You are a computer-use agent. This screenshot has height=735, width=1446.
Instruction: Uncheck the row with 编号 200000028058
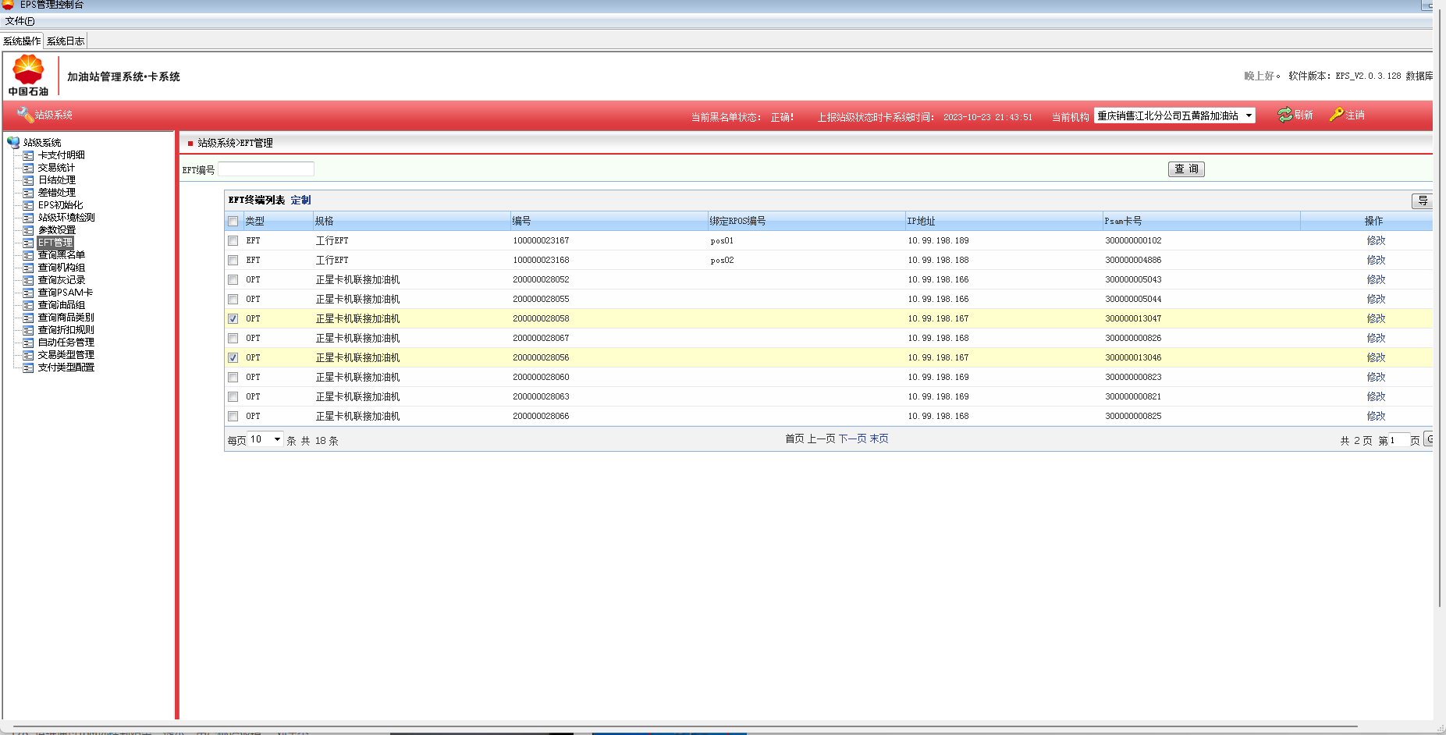pyautogui.click(x=233, y=319)
